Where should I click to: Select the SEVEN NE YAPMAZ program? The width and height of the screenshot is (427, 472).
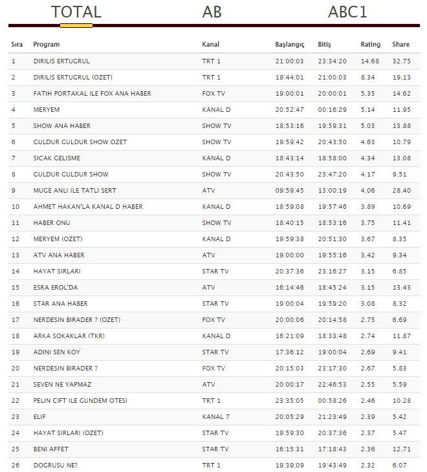tap(61, 385)
